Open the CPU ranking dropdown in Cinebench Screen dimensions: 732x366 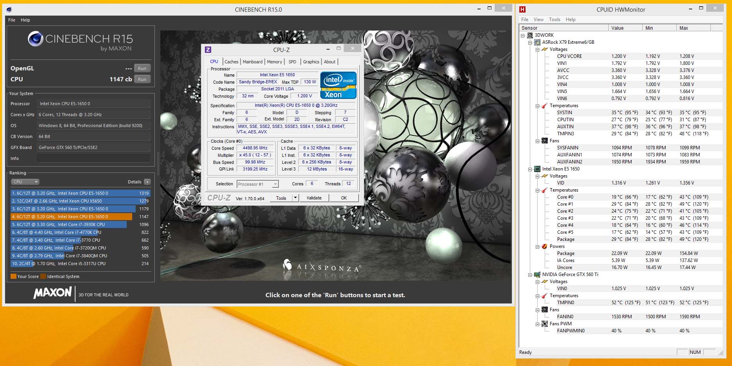coord(25,182)
